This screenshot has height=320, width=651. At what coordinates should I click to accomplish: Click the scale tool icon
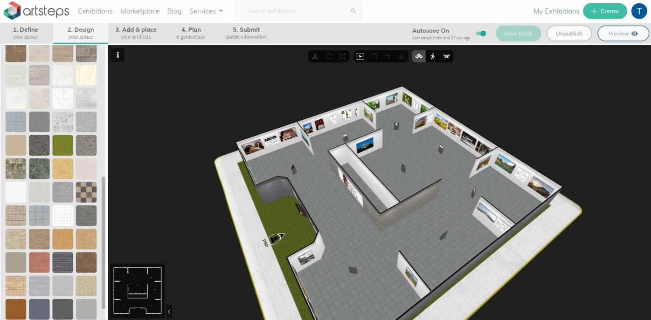pyautogui.click(x=343, y=56)
